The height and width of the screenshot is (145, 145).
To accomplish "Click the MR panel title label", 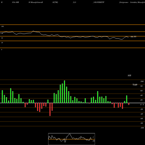I will [129, 75].
